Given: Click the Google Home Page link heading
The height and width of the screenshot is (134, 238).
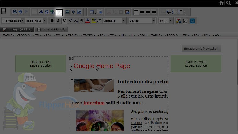Looking at the screenshot, I should [x=102, y=66].
